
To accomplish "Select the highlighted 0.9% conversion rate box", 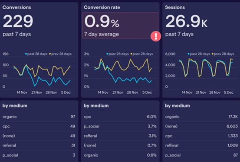I will click(x=120, y=25).
